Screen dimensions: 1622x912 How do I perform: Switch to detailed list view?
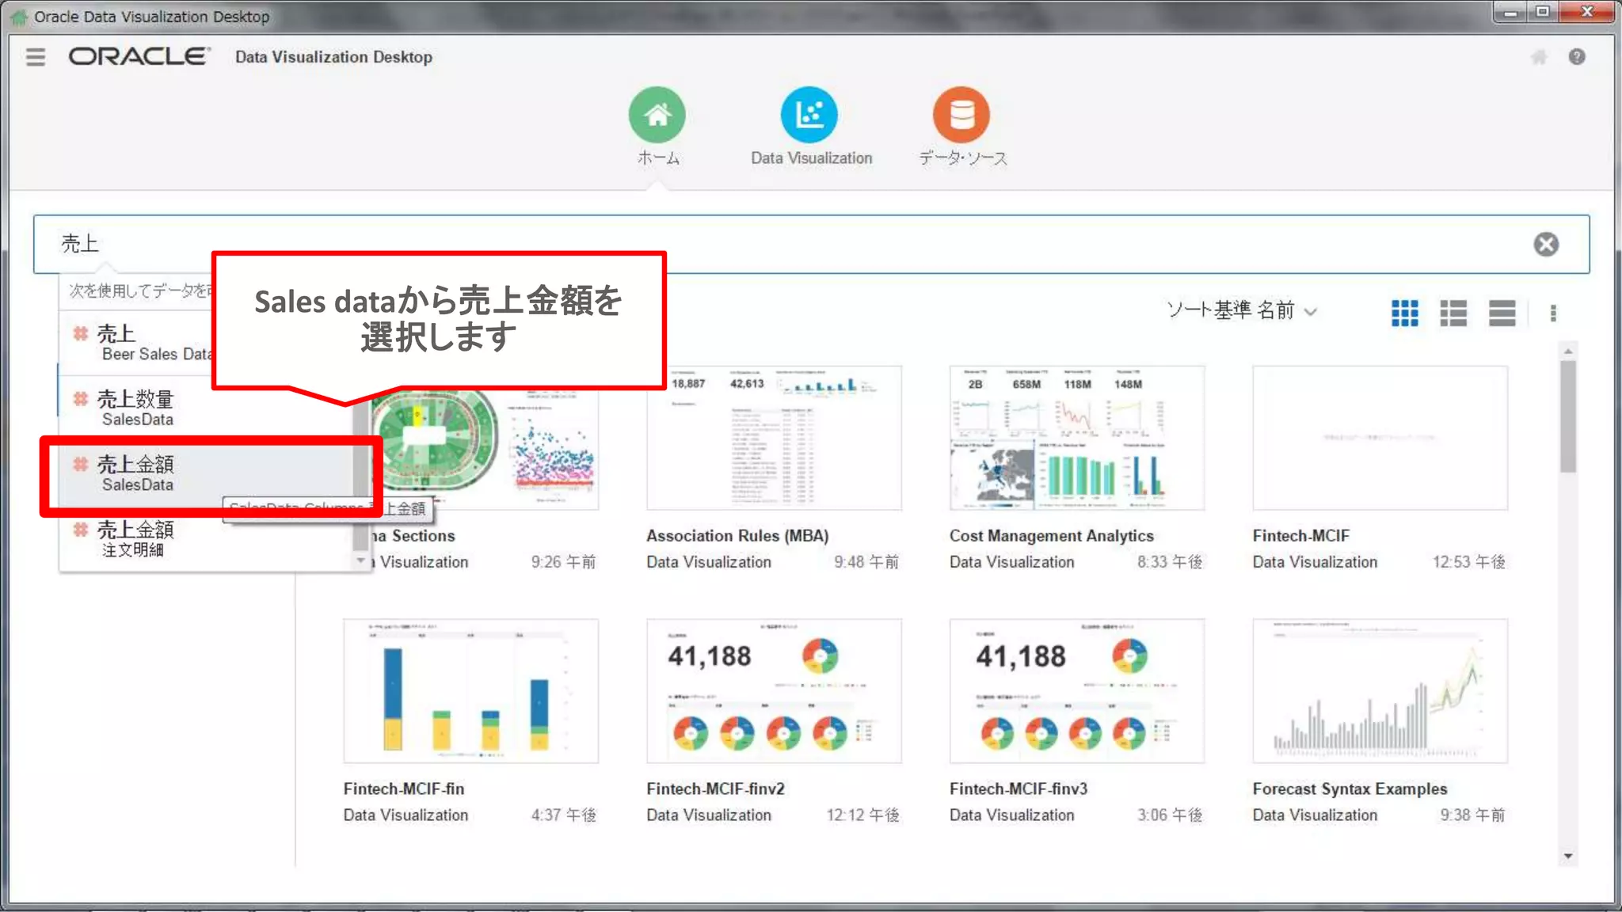tap(1453, 313)
